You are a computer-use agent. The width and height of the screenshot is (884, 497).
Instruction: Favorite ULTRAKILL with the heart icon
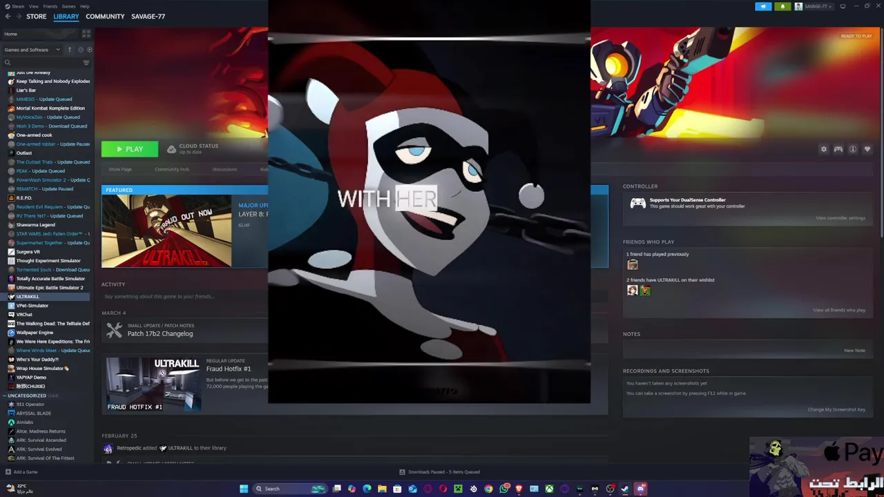pos(867,149)
